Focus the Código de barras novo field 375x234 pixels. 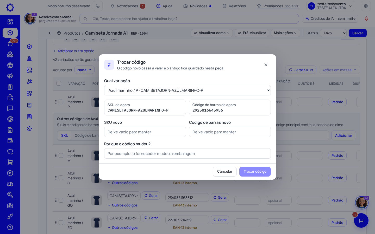(x=230, y=132)
